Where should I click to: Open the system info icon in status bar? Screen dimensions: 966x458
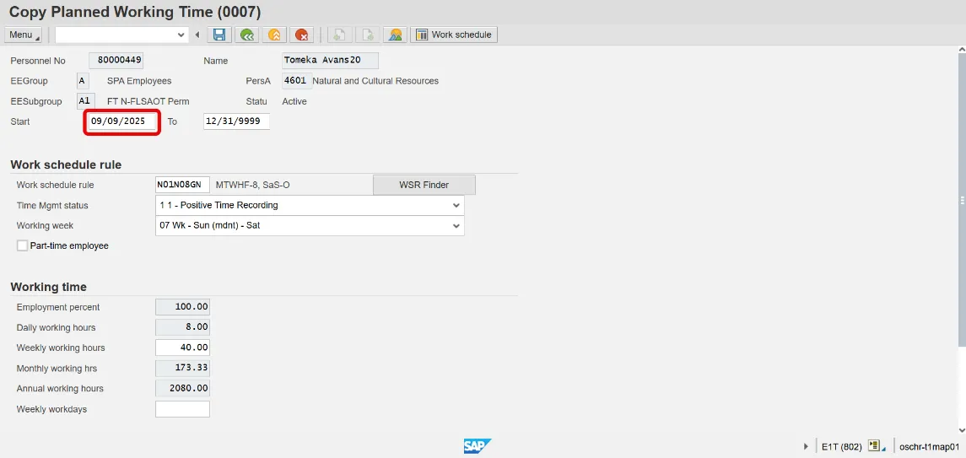tap(875, 446)
